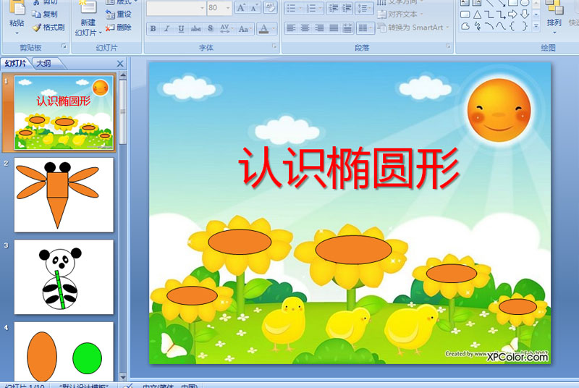
Task: Click the Clear Formatting eraser icon
Action: (x=270, y=8)
